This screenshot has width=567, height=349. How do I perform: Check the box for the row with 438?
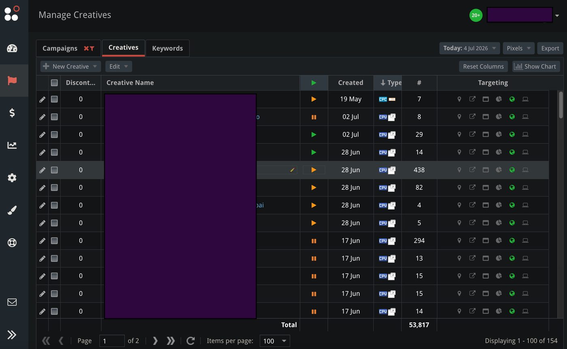tap(54, 170)
